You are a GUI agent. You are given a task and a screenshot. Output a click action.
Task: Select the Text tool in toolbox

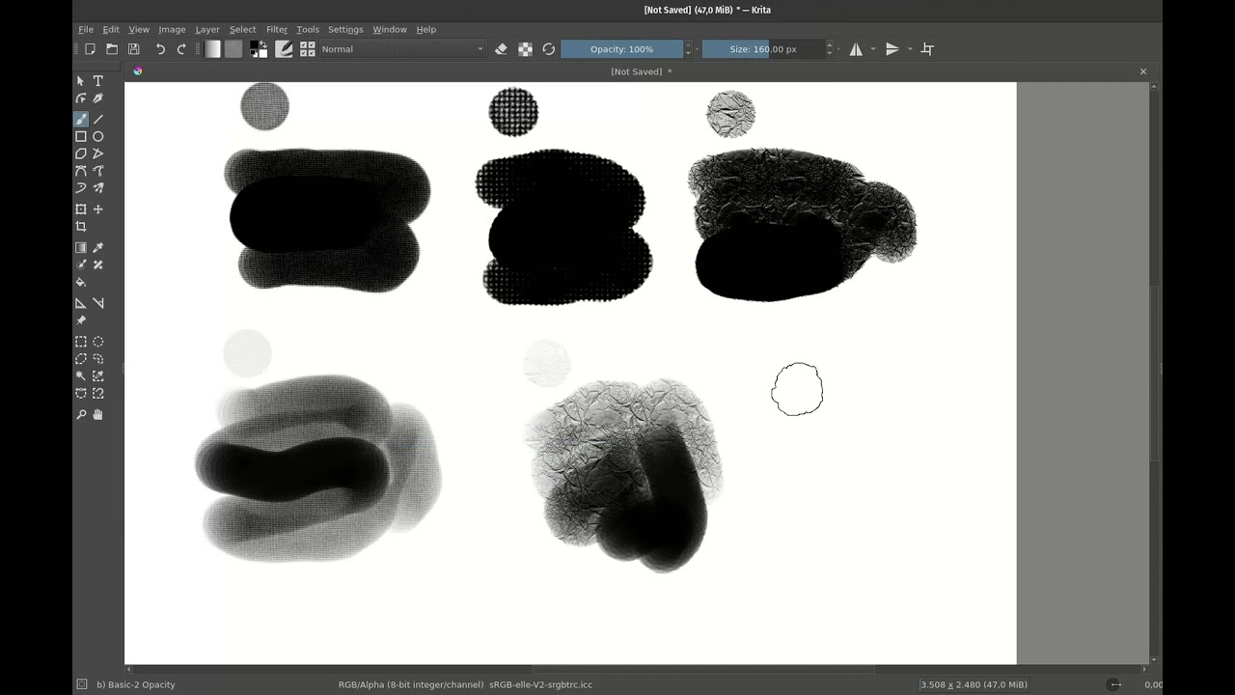click(x=97, y=81)
